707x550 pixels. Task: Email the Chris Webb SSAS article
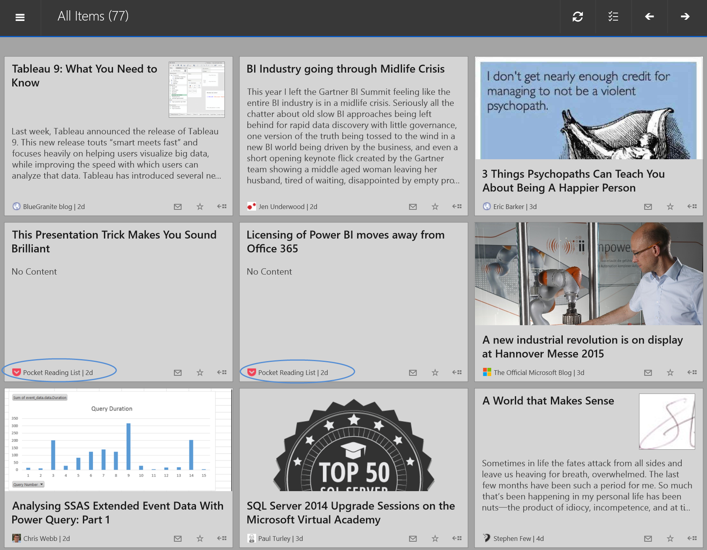tap(178, 539)
